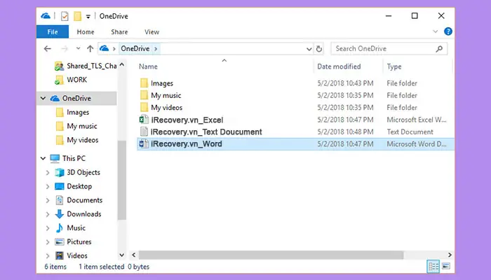Viewport: 491px width, 280px height.
Task: Click the Downloads arrow icon
Action: click(59, 214)
